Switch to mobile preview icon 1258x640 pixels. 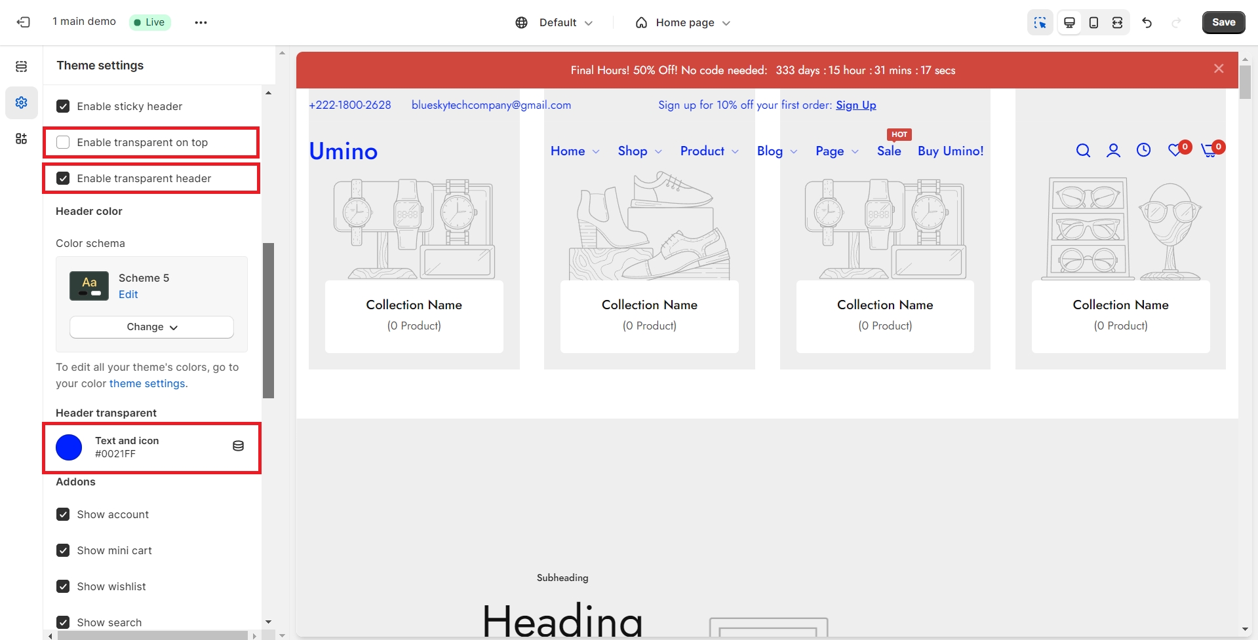pyautogui.click(x=1093, y=22)
